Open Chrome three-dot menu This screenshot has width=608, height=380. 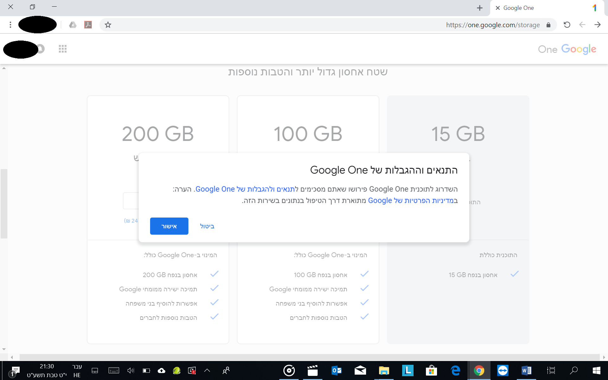[10, 25]
